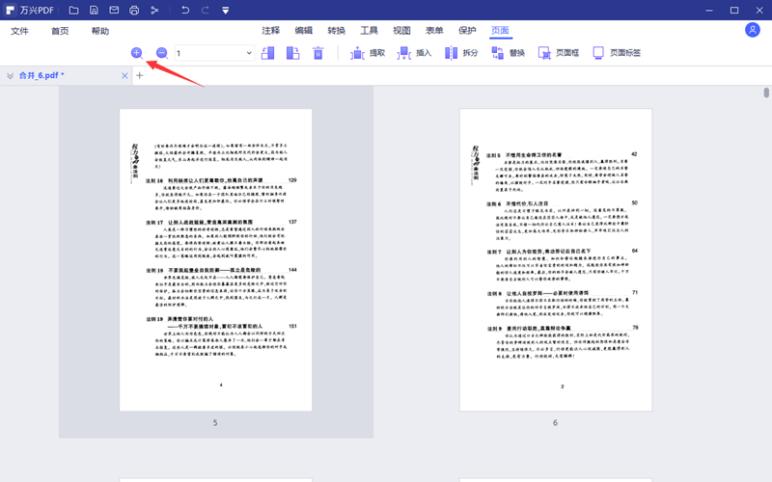Select the page 5 thumbnail
Screen dimensions: 772x482
[215, 260]
